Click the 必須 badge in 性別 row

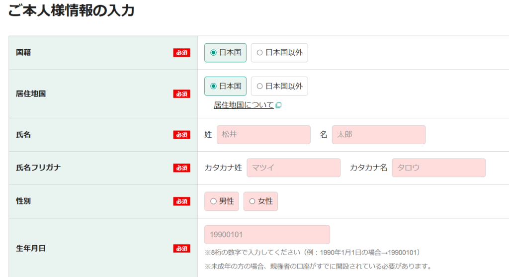coord(181,201)
